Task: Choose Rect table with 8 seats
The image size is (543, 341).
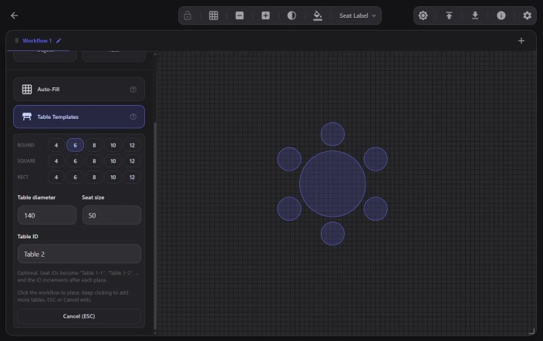Action: click(94, 177)
